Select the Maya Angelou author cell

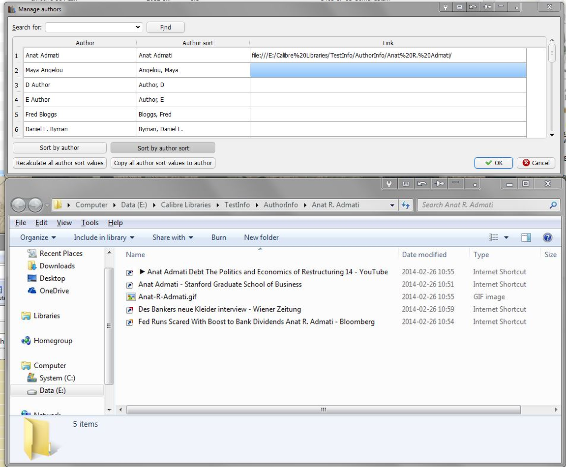point(80,70)
